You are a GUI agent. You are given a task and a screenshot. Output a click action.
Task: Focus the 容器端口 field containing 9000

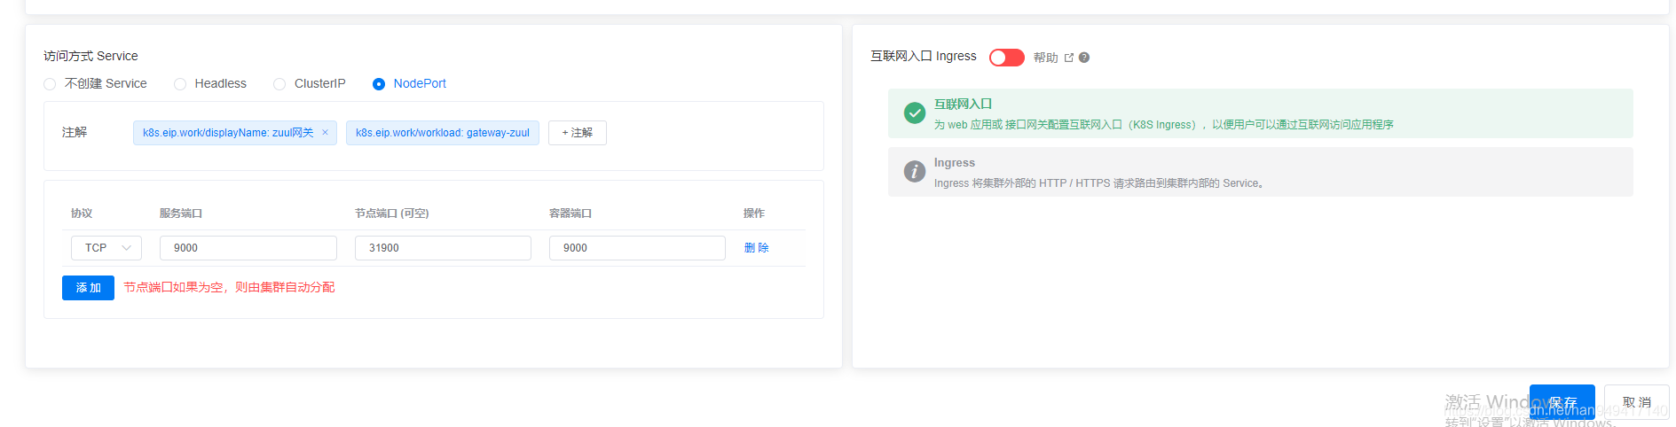tap(637, 248)
